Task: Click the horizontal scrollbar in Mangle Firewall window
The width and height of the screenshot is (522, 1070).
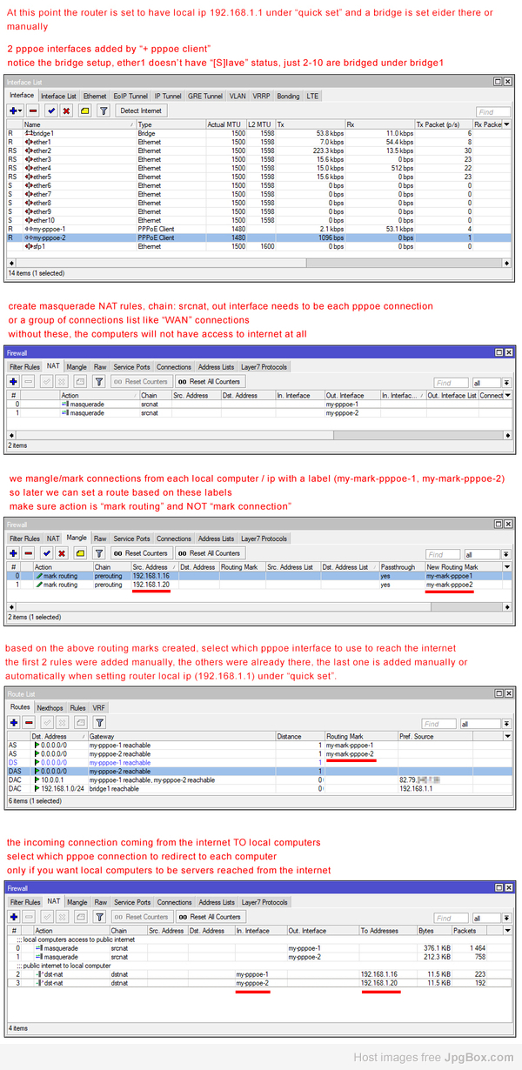Action: 259,606
